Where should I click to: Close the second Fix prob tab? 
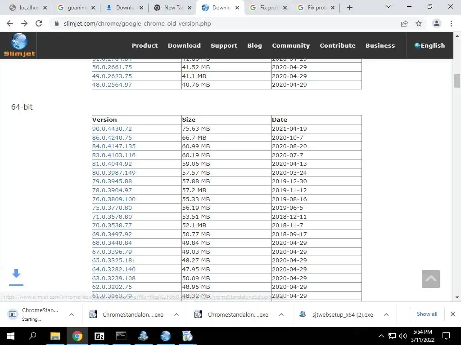click(333, 8)
